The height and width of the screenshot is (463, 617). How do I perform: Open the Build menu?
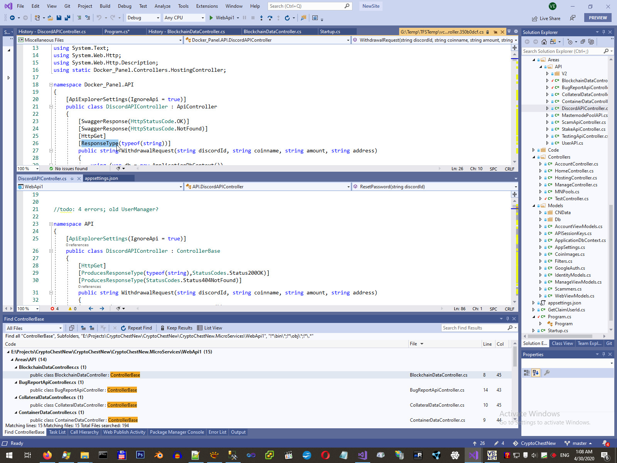[105, 6]
